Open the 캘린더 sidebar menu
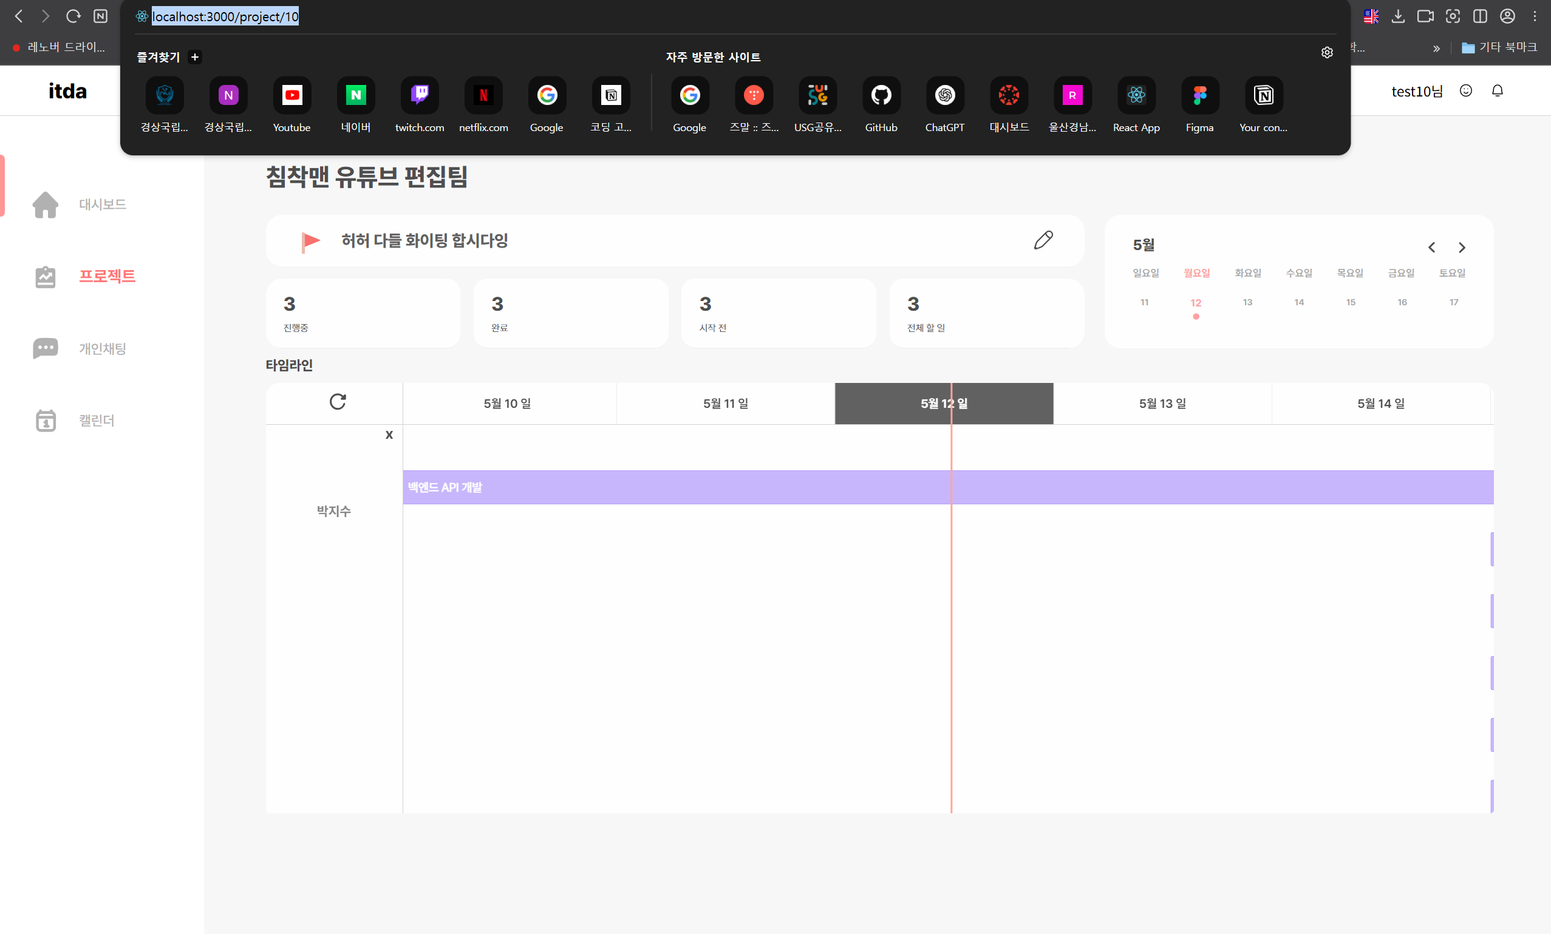This screenshot has height=934, width=1551. [x=97, y=420]
